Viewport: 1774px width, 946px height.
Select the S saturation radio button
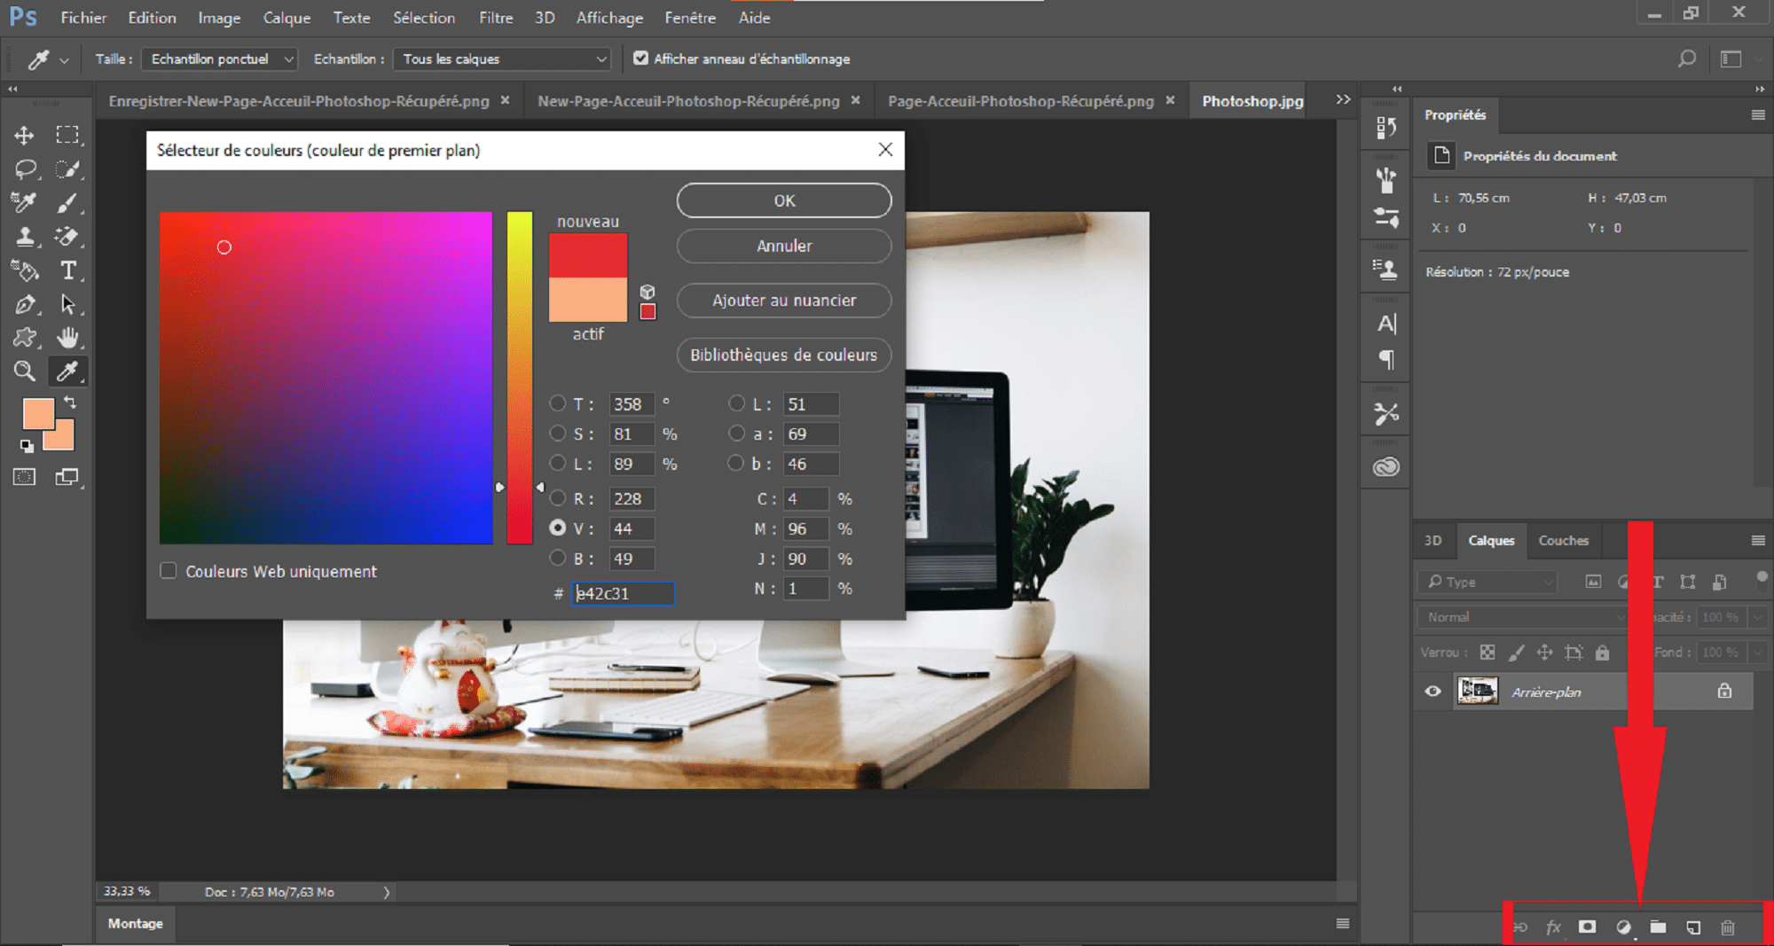tap(558, 434)
